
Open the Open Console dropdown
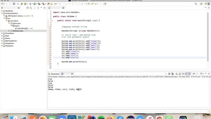click(x=203, y=74)
